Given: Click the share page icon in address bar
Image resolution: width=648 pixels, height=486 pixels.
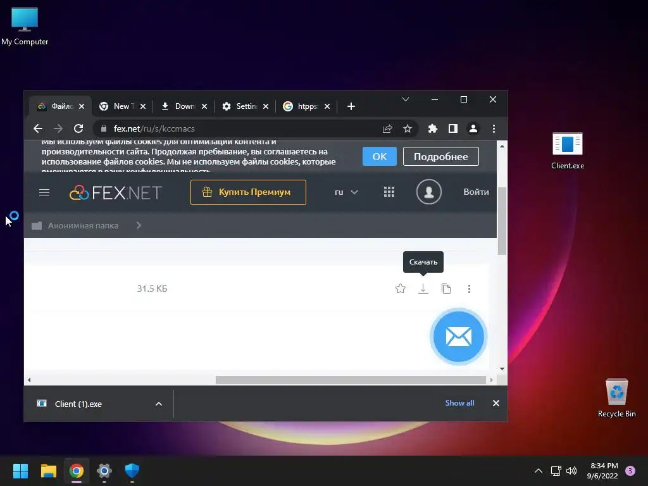Looking at the screenshot, I should click(x=387, y=128).
